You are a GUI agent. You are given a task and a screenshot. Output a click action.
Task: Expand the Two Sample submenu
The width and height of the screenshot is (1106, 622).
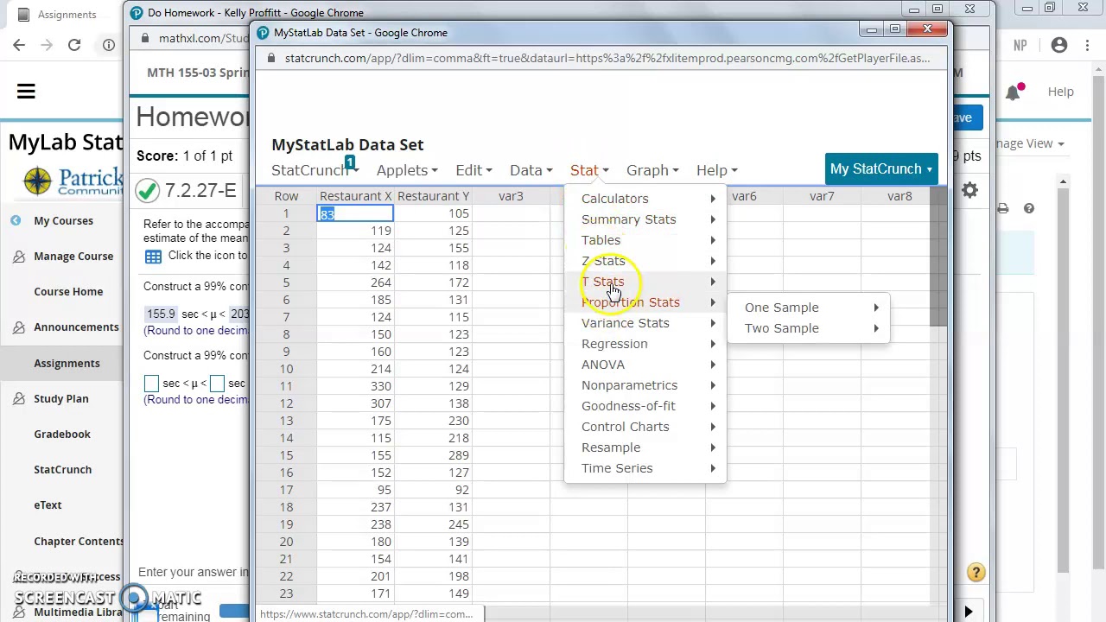810,328
